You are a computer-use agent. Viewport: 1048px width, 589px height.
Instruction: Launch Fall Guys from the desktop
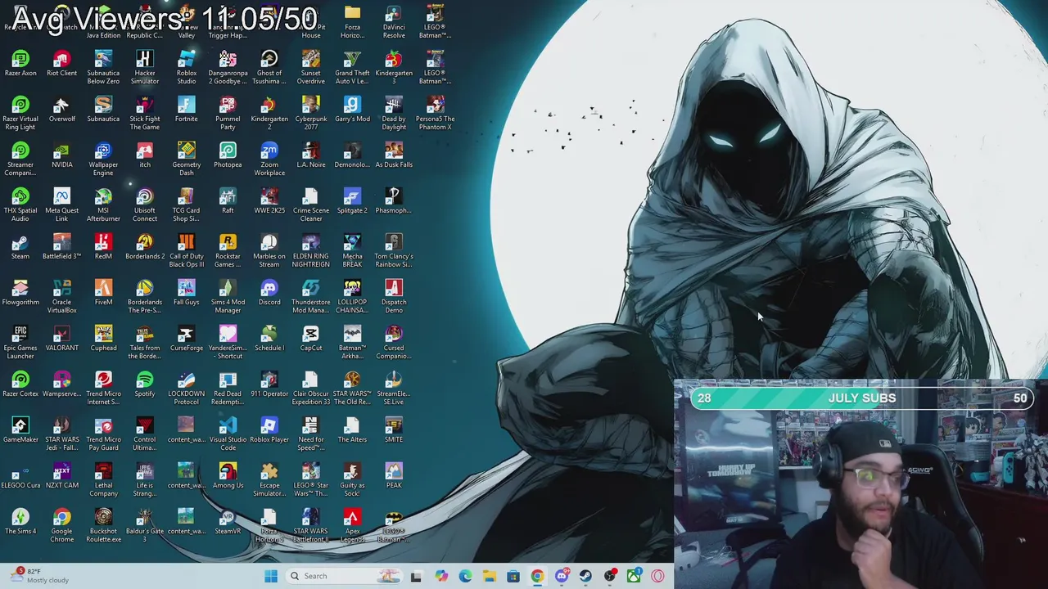(x=187, y=293)
